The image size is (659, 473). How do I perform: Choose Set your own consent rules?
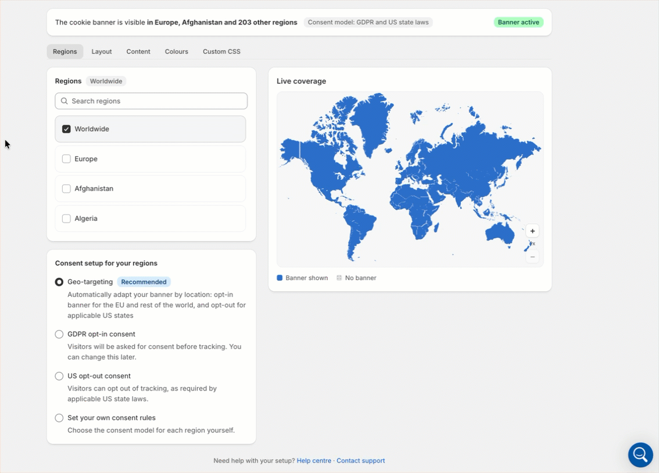[59, 418]
